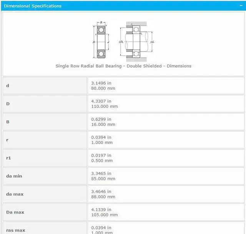Image resolution: width=246 pixels, height=234 pixels.
Task: Click the 'r1' row label
Action: coord(8,158)
